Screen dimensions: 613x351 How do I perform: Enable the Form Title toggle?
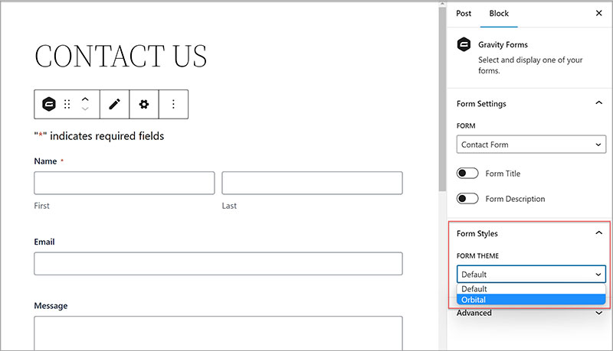click(467, 174)
